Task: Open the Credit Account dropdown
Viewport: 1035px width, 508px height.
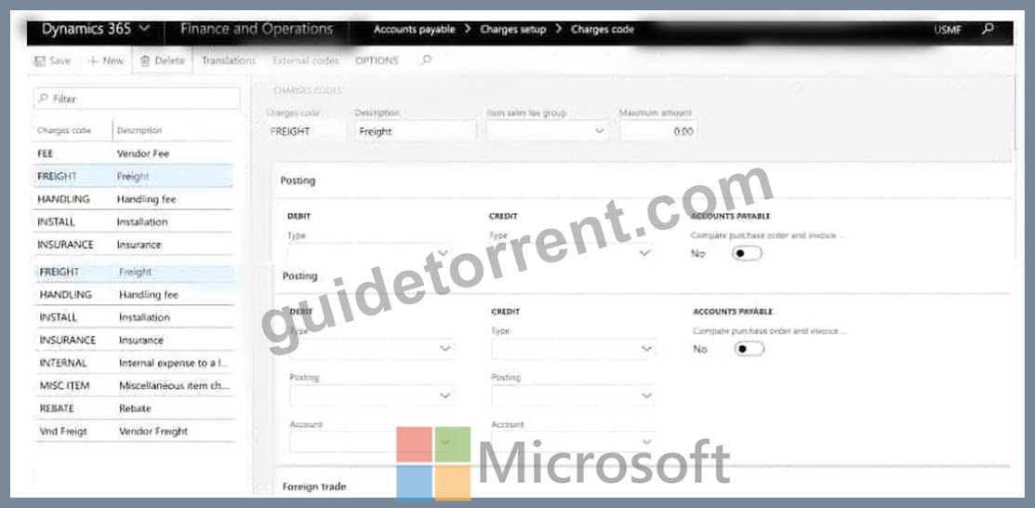Action: coord(573,441)
